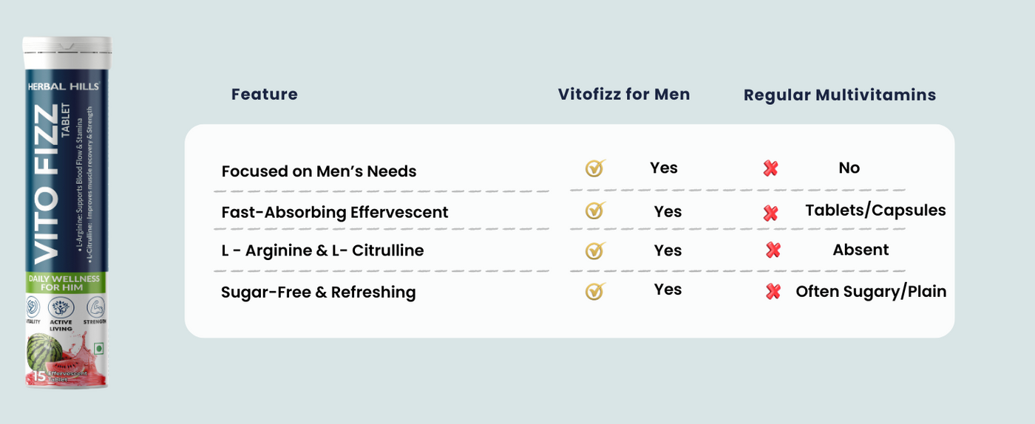Image resolution: width=1035 pixels, height=424 pixels.
Task: Click the red cross beside Tablets/Capsules
Action: click(770, 213)
